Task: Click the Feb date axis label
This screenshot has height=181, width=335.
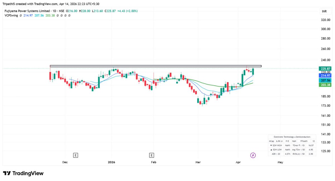Action: point(153,162)
